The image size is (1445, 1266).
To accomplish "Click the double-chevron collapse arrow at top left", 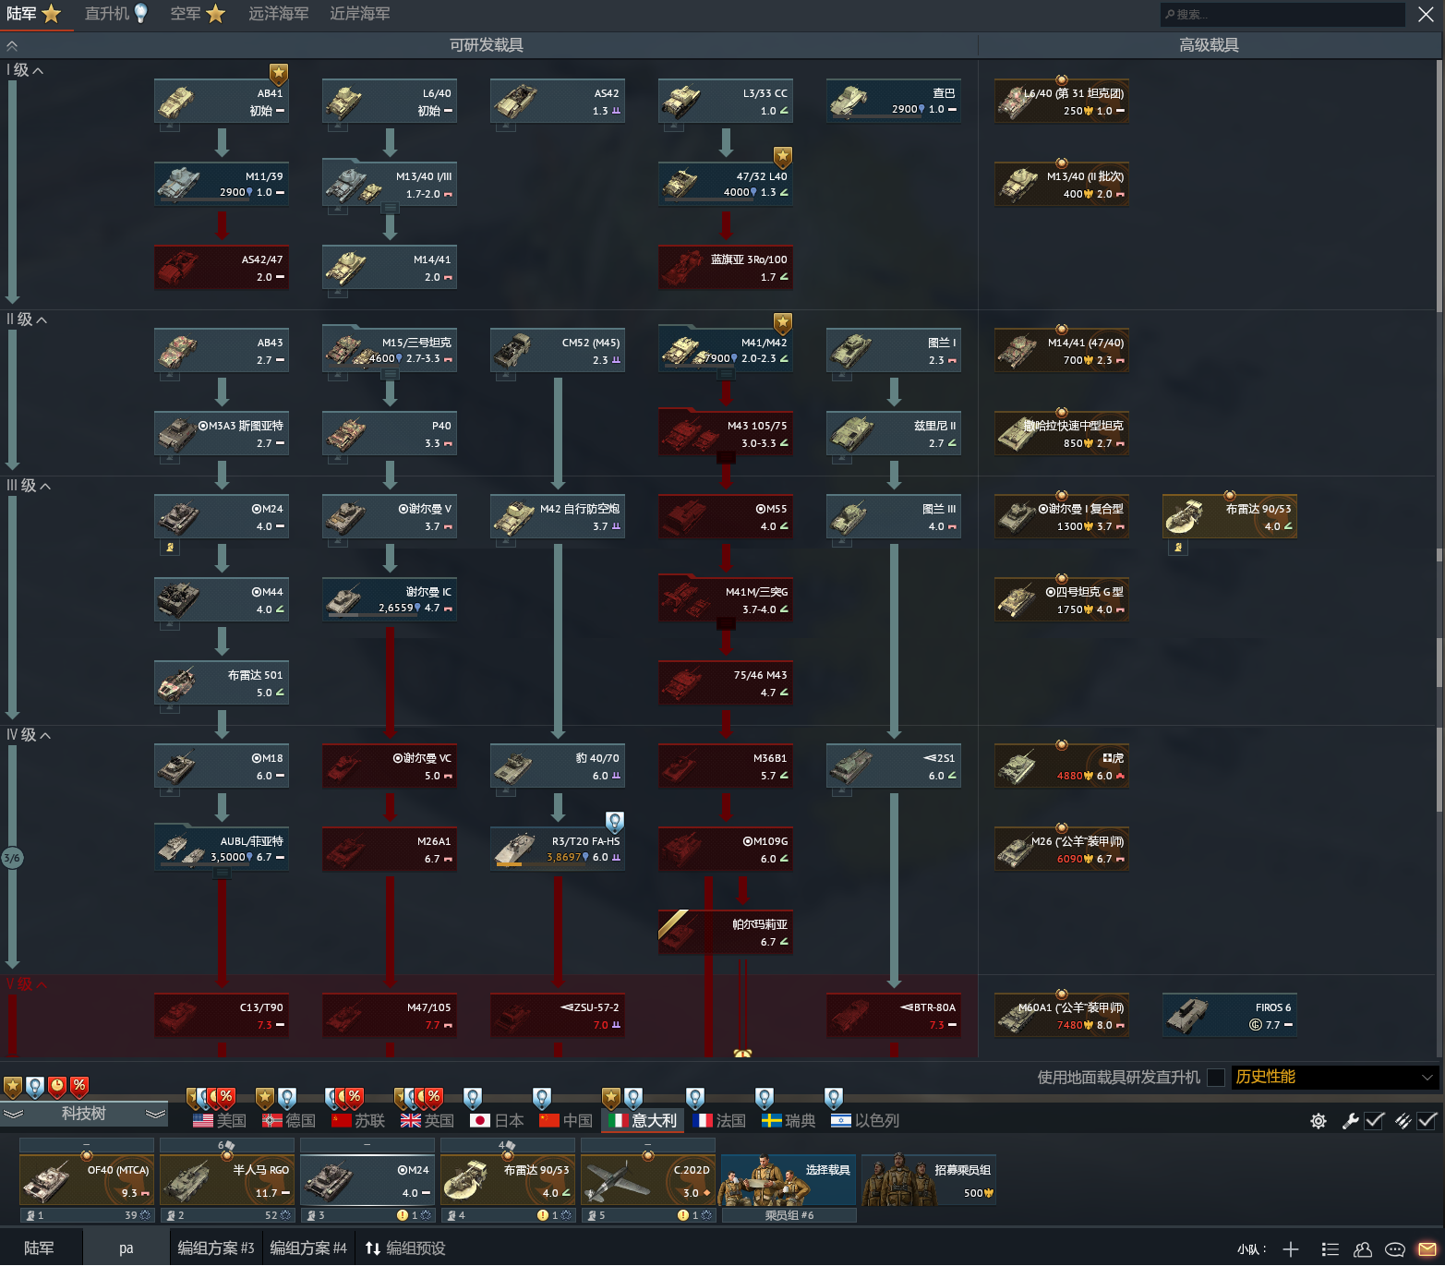I will (12, 45).
